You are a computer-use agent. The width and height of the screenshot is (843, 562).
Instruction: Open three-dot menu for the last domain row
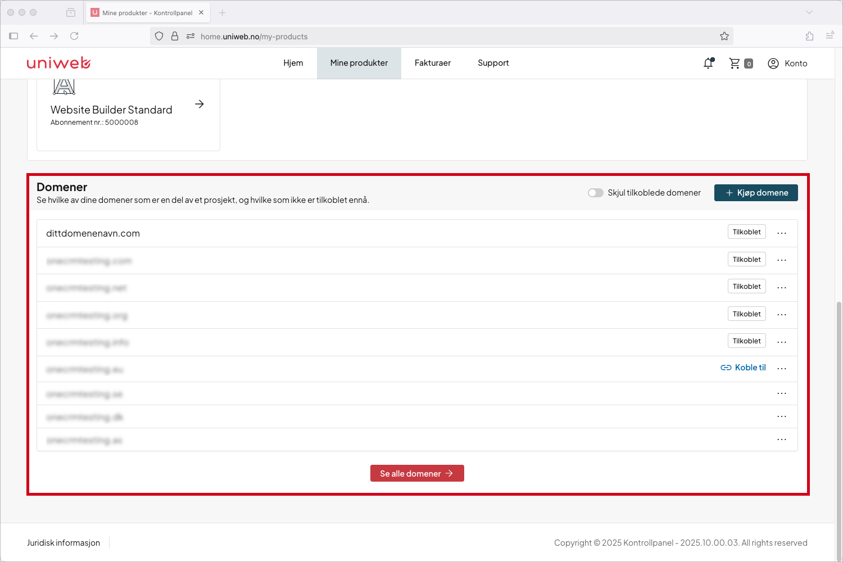click(x=782, y=439)
